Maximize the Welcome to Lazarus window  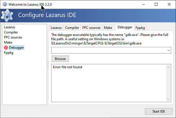156,5
